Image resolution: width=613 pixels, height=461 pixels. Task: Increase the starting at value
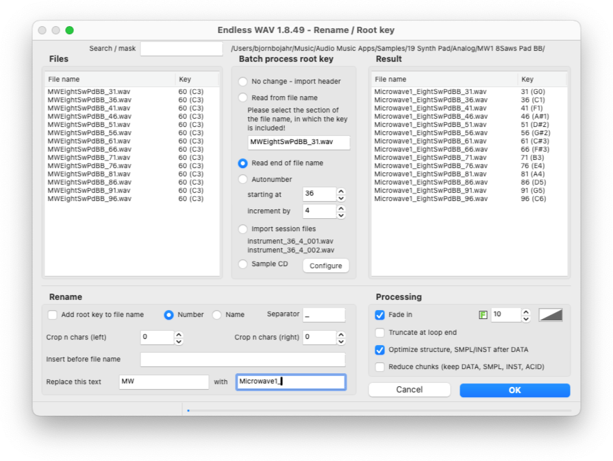click(341, 191)
